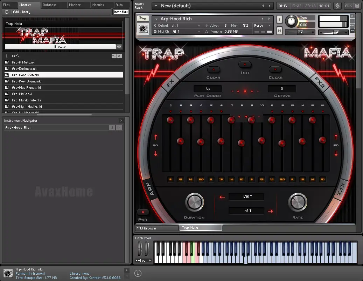Mute Arp-Hood Rich in the Instrument Navigator
Image resolution: width=363 pixels, height=281 pixels.
[x=119, y=127]
